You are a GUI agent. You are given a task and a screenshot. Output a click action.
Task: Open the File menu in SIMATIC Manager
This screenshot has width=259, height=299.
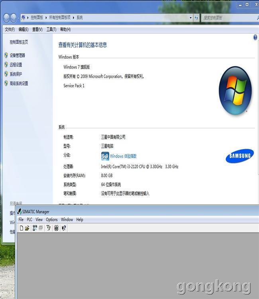(21, 220)
